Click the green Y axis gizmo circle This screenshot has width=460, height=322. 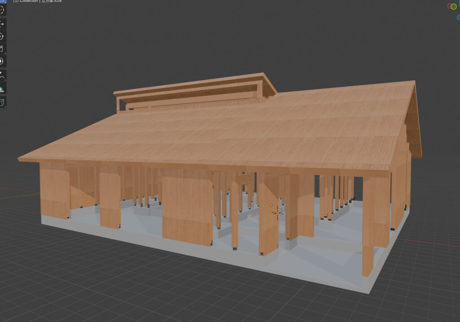[454, 6]
